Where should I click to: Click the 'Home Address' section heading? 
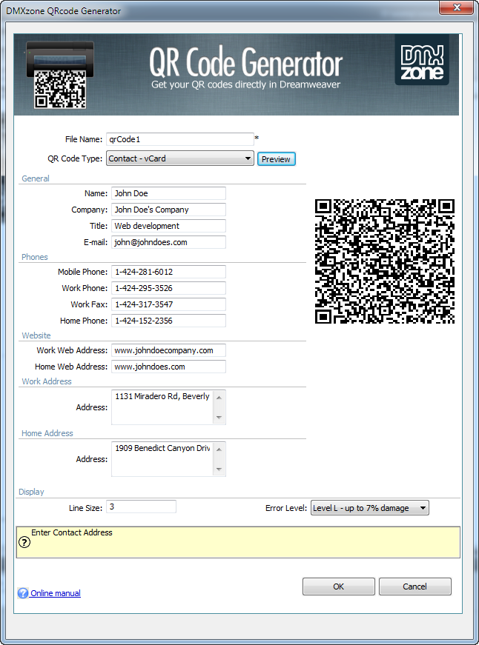[47, 433]
